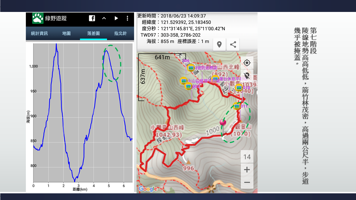Center the map on the current location
The height and width of the screenshot is (200, 356).
[247, 63]
